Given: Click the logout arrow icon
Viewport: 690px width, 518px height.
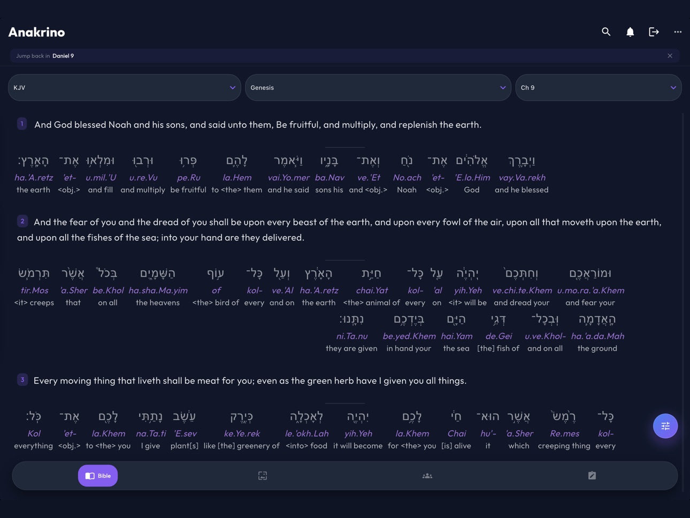Looking at the screenshot, I should click(x=654, y=32).
